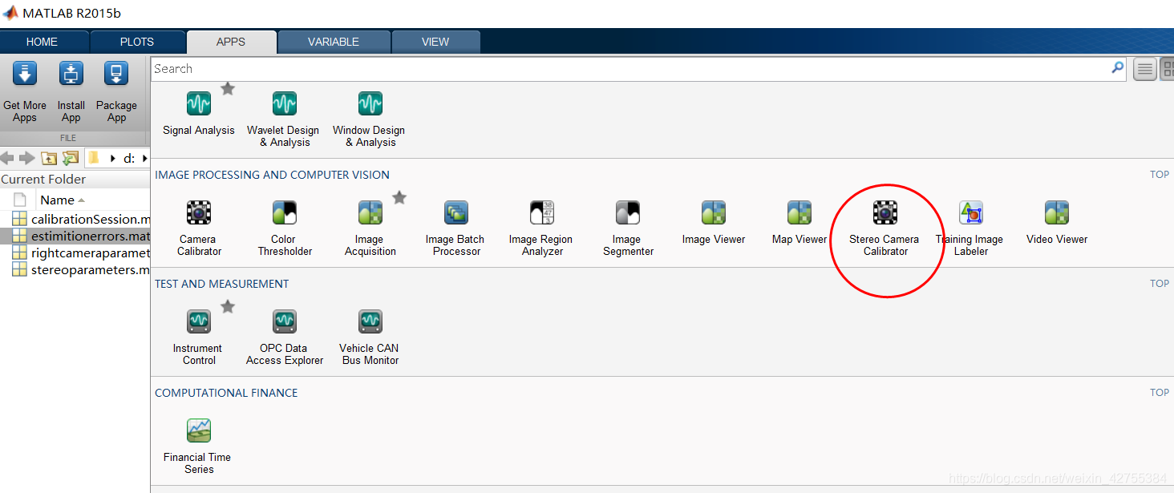Viewport: 1174px width, 493px height.
Task: Switch to the VARIABLE tab
Action: point(334,42)
